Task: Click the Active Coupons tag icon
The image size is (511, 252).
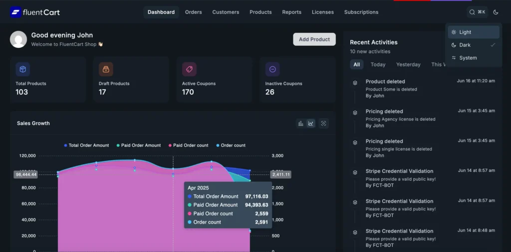Action: tap(189, 69)
